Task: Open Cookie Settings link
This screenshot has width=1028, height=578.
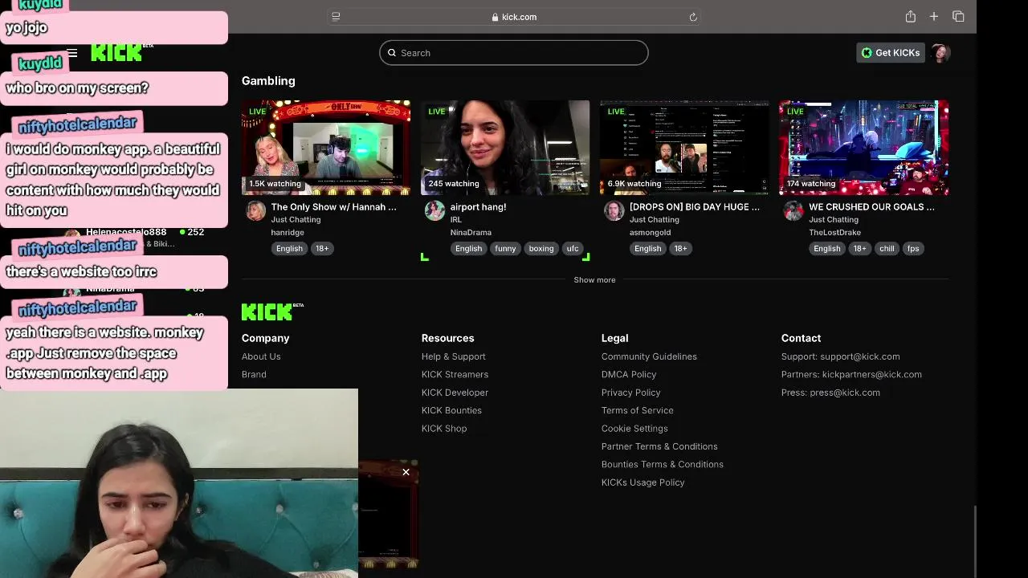Action: tap(634, 429)
